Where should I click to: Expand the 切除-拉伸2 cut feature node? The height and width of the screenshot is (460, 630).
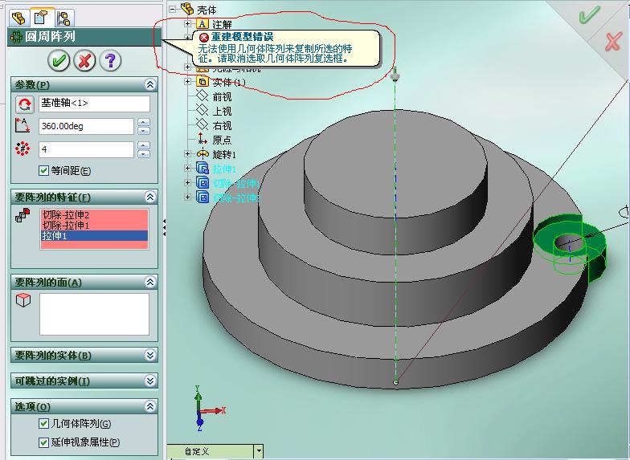point(187,197)
